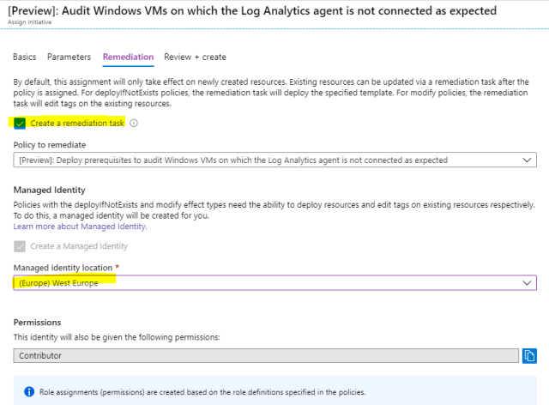Switch to the Basics tab
The width and height of the screenshot is (549, 405).
click(x=25, y=57)
